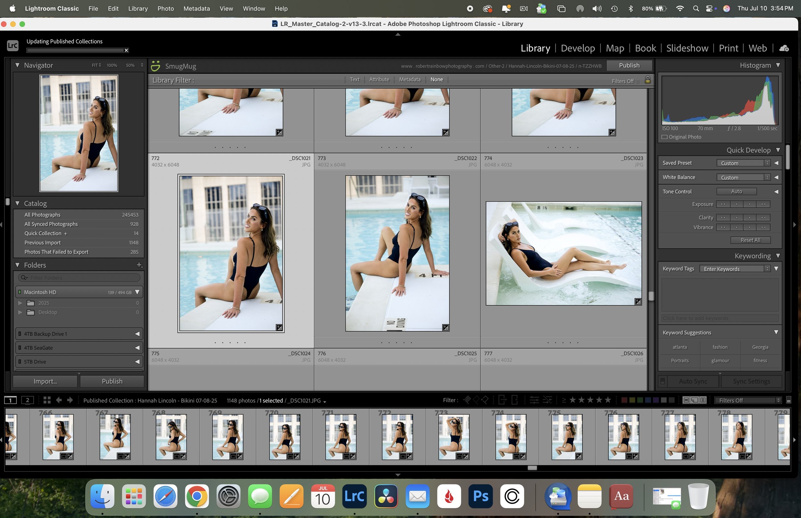The height and width of the screenshot is (518, 801).
Task: Click the Auto tone control button
Action: coord(736,191)
